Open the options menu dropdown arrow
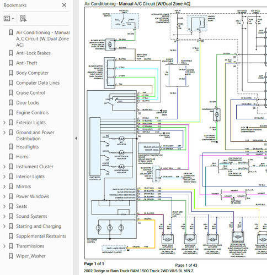267x275 pixels. point(13,19)
